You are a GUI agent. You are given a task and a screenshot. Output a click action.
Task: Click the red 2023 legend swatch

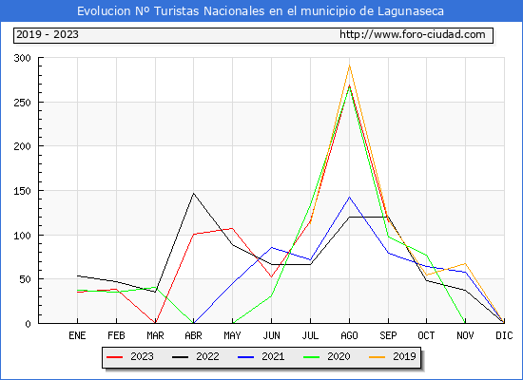114,357
